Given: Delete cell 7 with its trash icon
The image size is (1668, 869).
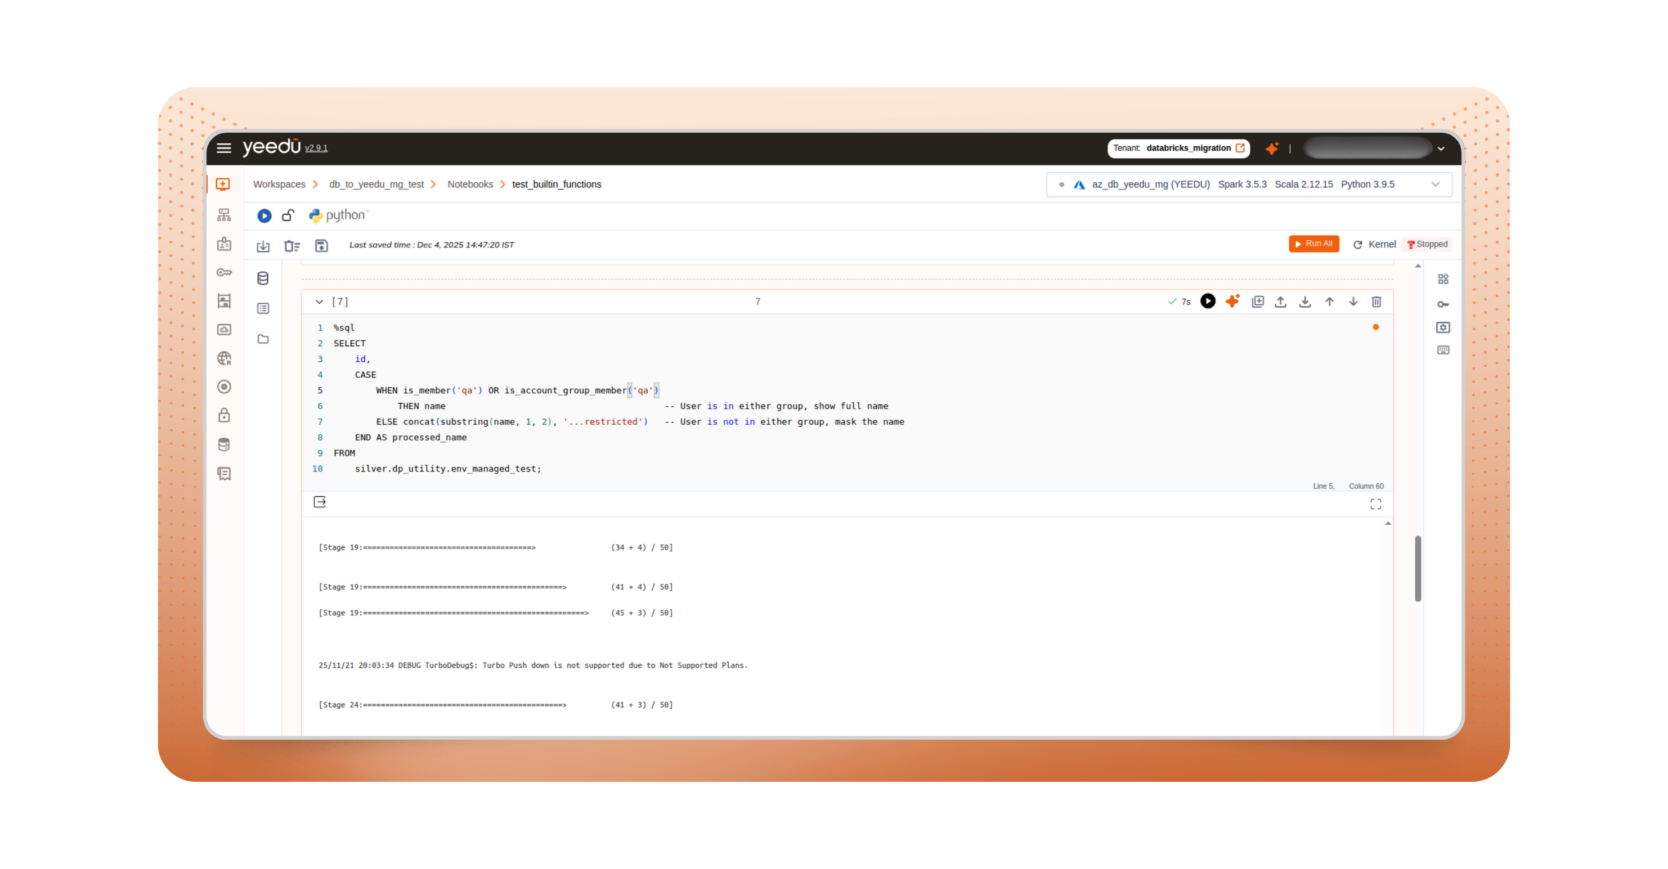Looking at the screenshot, I should pos(1376,301).
